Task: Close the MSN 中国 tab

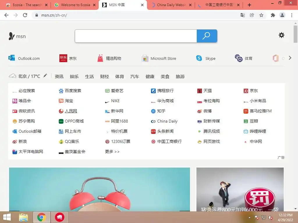Action: coord(142,5)
